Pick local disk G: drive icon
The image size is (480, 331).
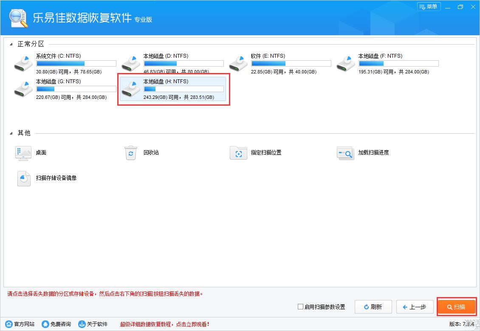coord(23,89)
